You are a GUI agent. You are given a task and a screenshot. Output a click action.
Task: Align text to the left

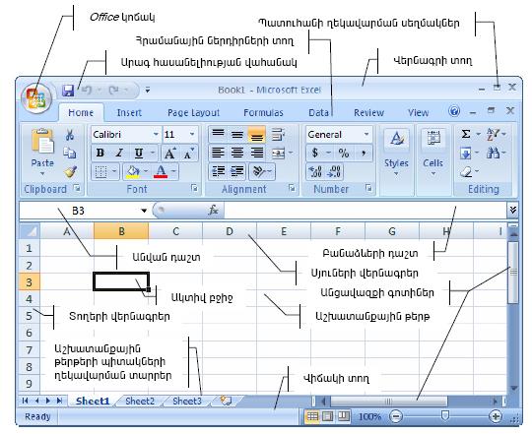tap(218, 153)
